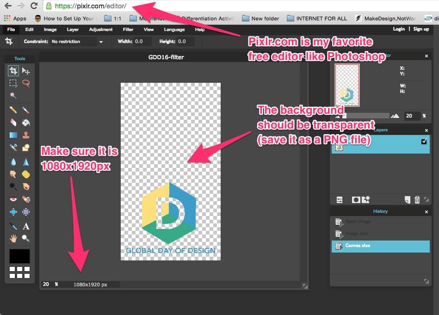Image resolution: width=439 pixels, height=315 pixels.
Task: Select the Gradient tool
Action: tap(13, 135)
